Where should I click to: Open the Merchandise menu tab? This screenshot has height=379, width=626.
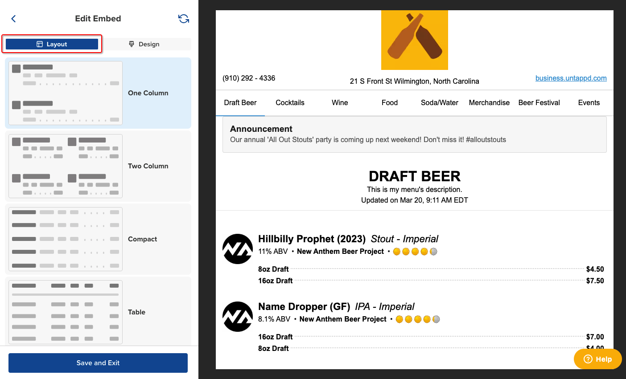489,102
